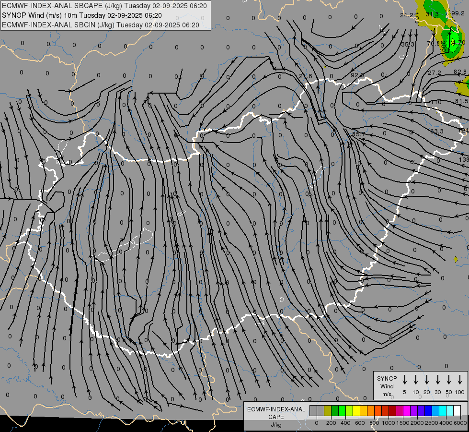Viewport: 469px width, 432px height.
Task: Click the 1500 label on CAPE scale
Action: click(x=403, y=423)
